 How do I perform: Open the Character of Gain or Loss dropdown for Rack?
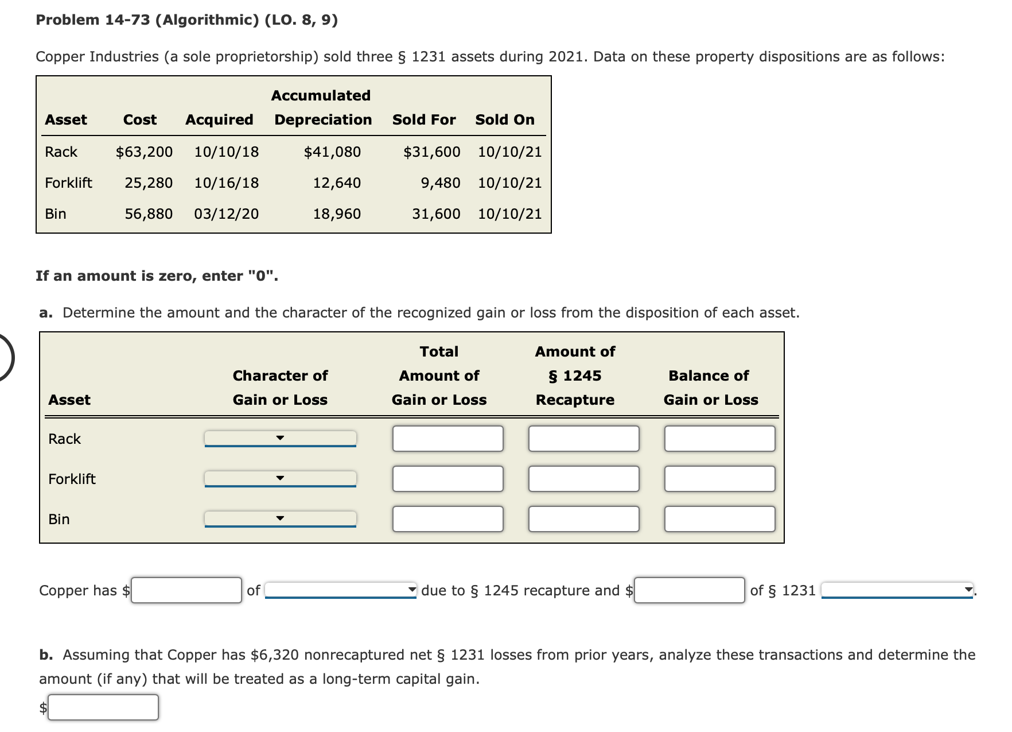(281, 439)
